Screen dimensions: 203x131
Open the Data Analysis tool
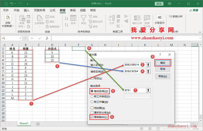[x=176, y=16]
